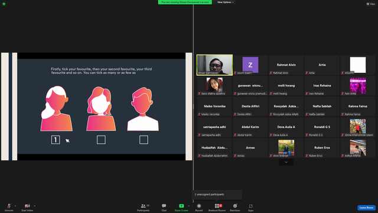Select Abdul Karim's participant tile
Image resolution: width=378 pixels, height=213 pixels.
point(250,127)
